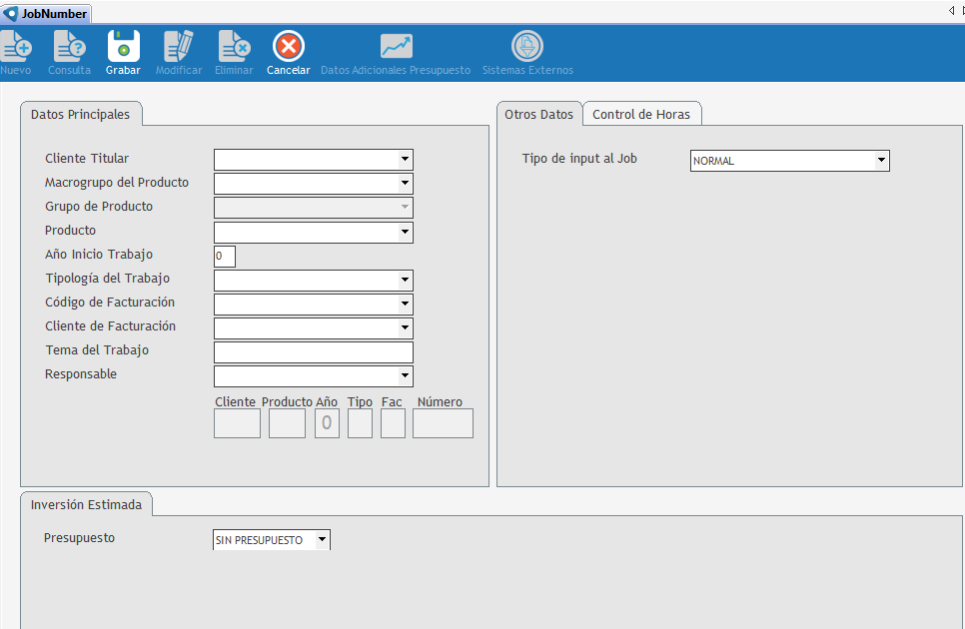The width and height of the screenshot is (965, 629).
Task: Open the Presupuesto dropdown showing SIN PRESUPUESTO
Action: 322,540
